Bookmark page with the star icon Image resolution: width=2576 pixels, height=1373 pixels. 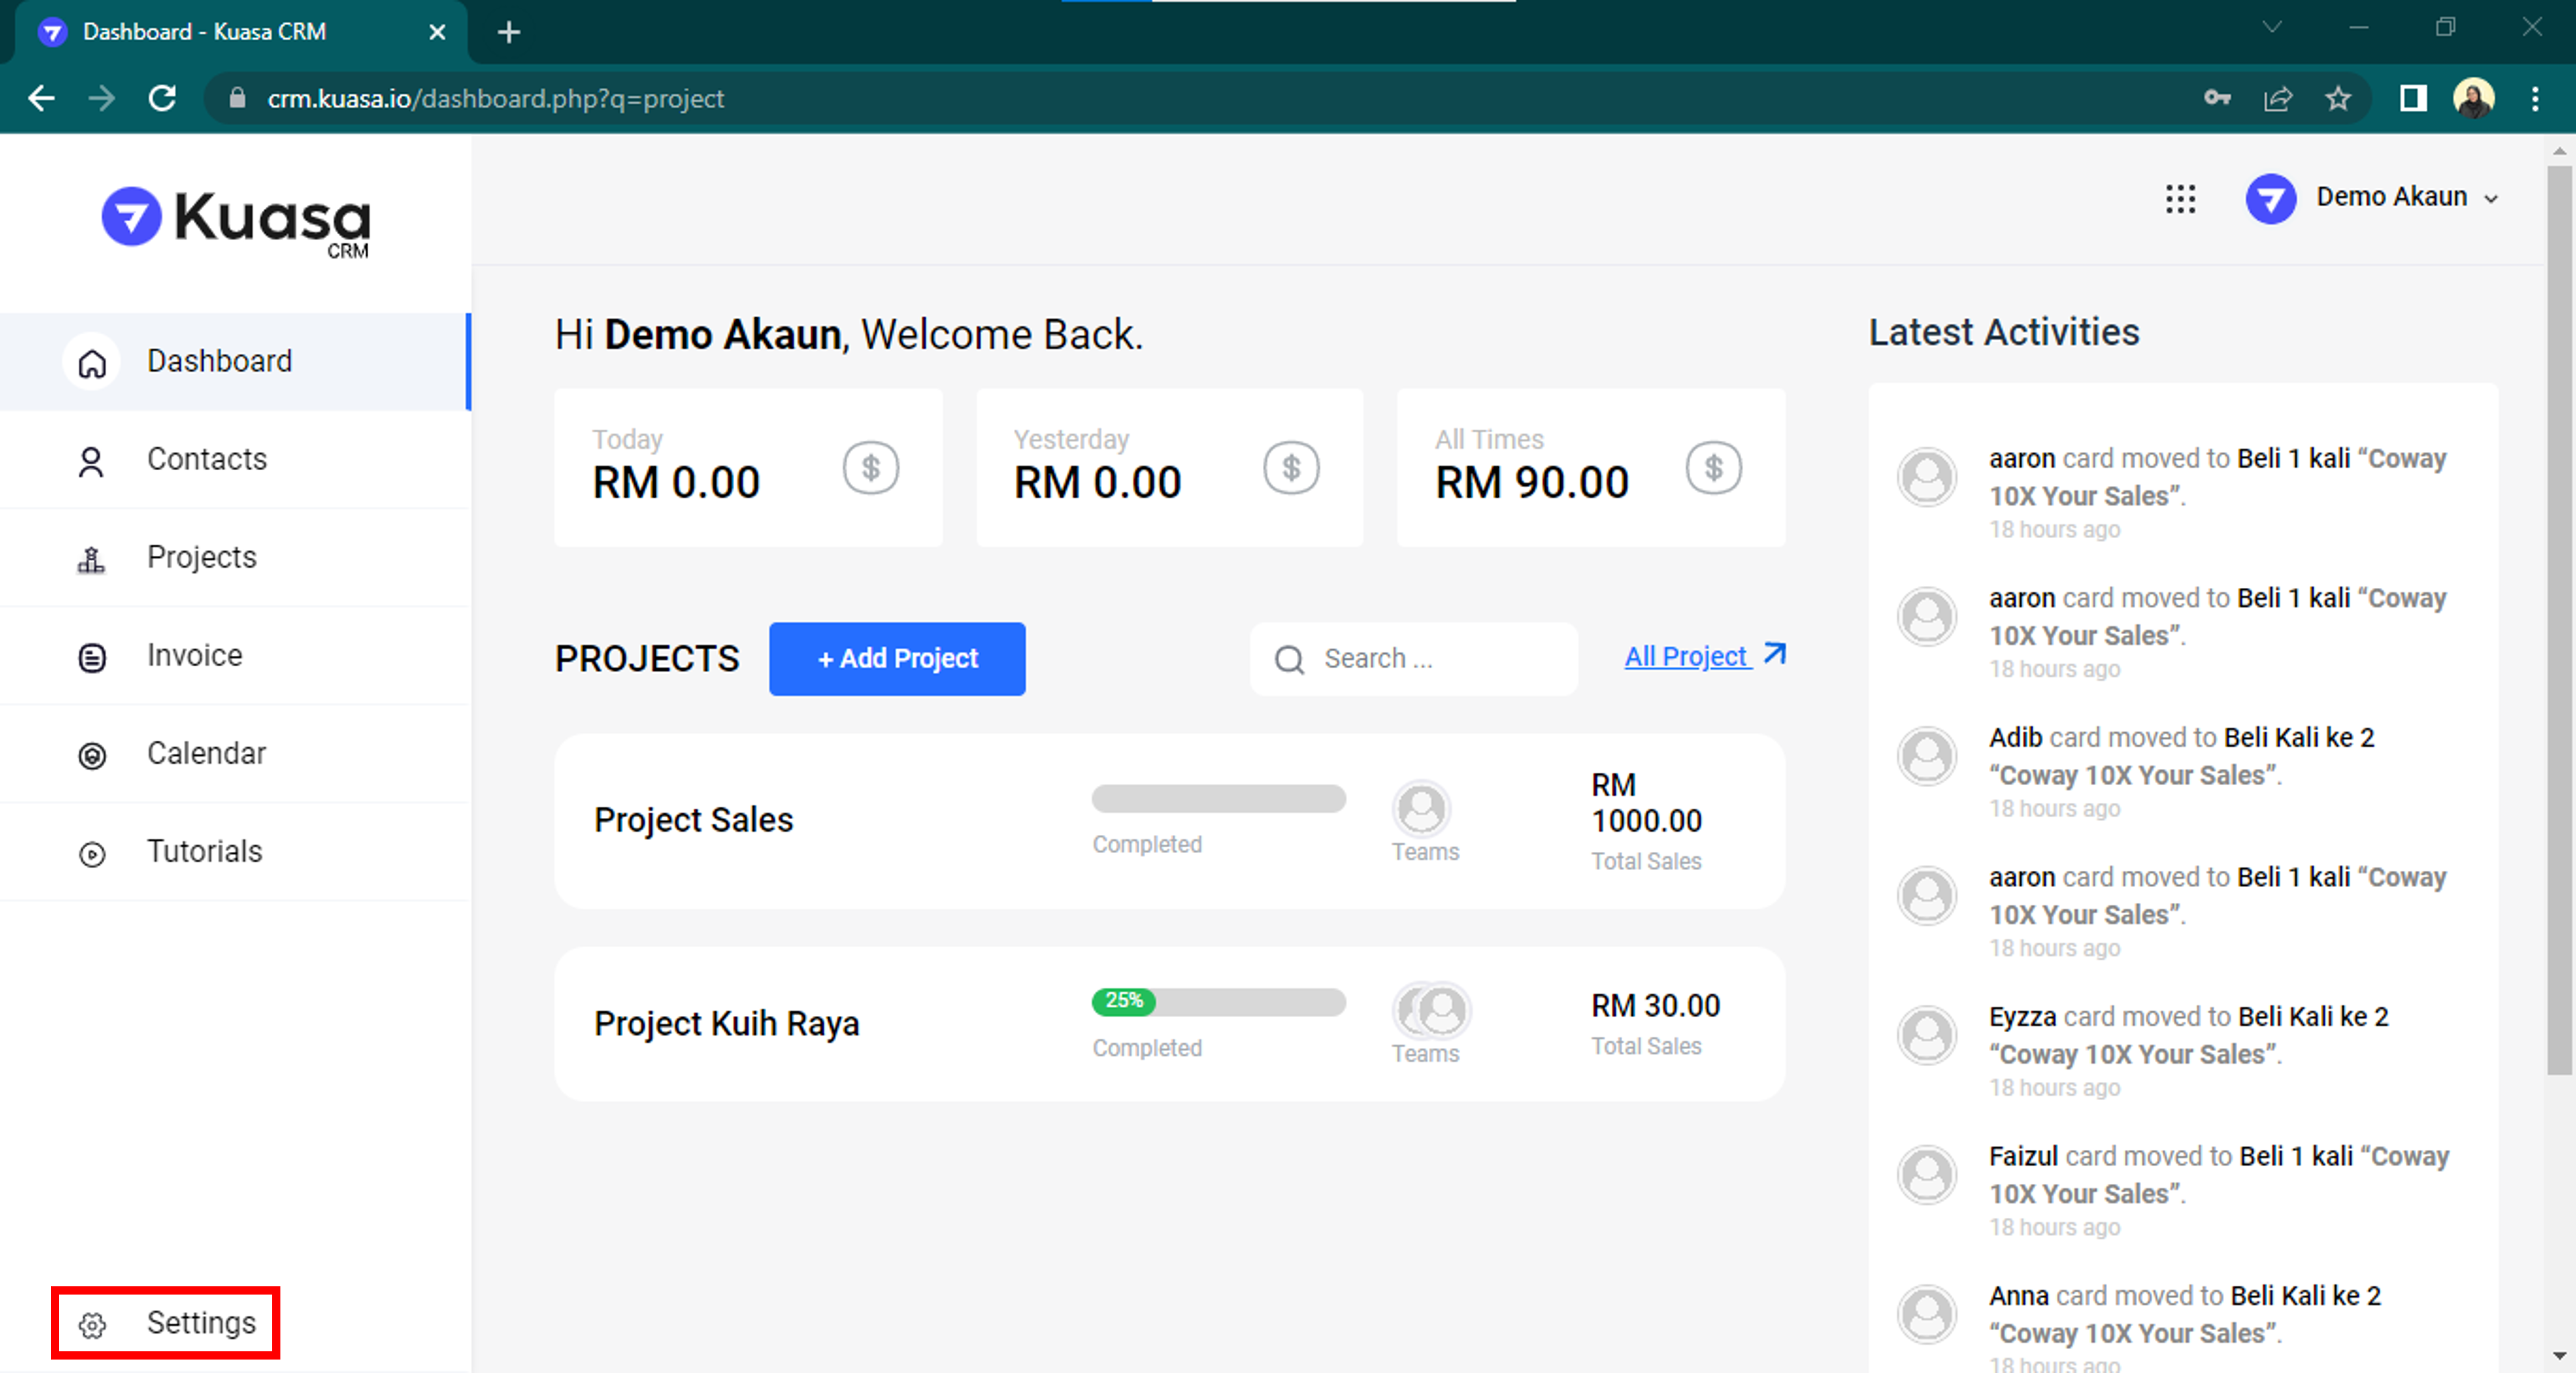pyautogui.click(x=2338, y=98)
